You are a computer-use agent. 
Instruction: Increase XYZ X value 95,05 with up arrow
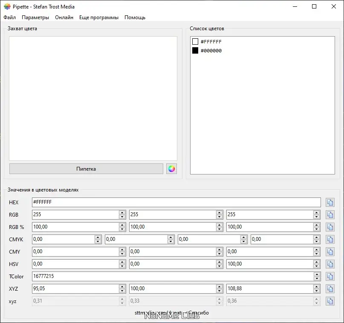coord(122,287)
